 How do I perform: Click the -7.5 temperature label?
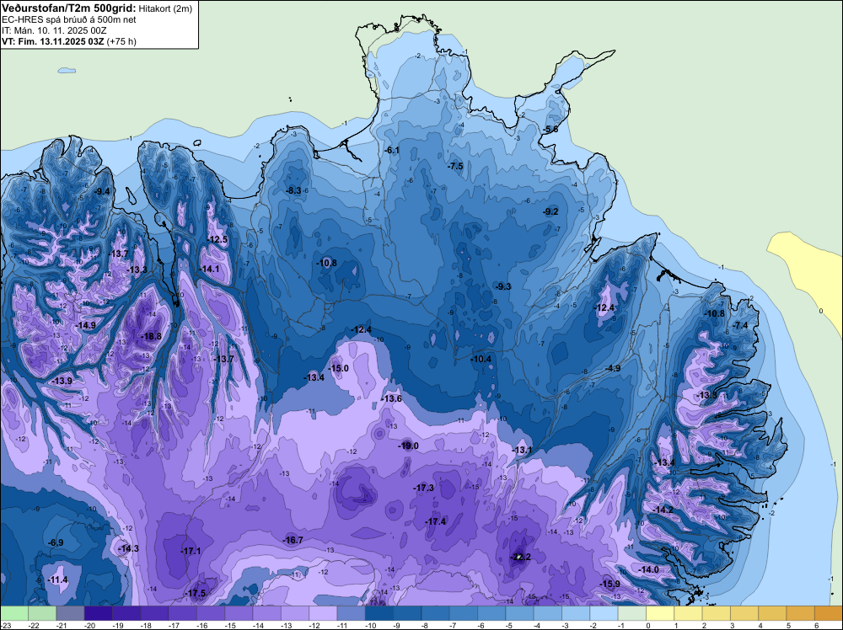(x=455, y=166)
